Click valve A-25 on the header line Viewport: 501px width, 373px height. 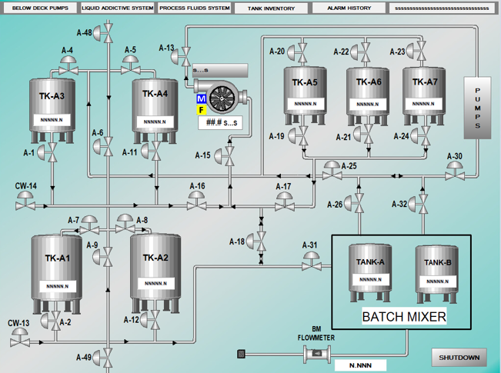coord(332,171)
